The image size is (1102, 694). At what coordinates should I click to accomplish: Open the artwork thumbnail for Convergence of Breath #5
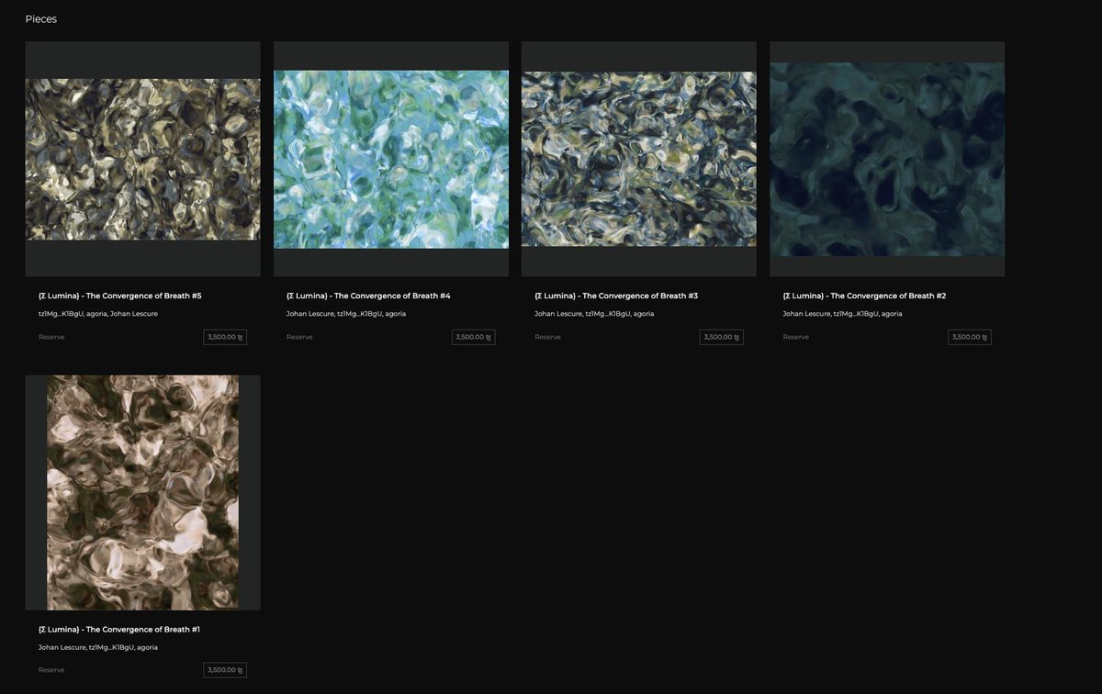(x=142, y=158)
